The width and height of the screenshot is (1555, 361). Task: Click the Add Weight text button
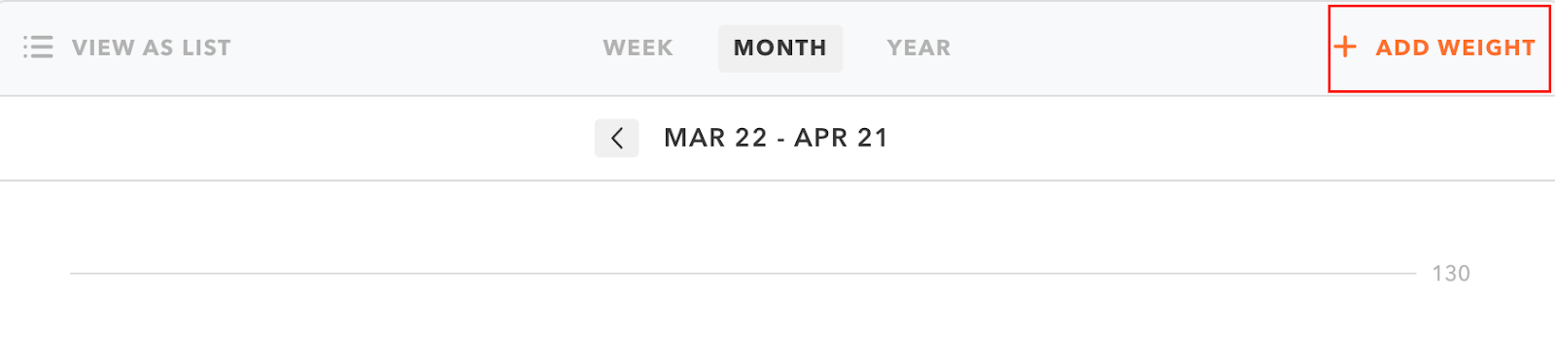[1455, 48]
